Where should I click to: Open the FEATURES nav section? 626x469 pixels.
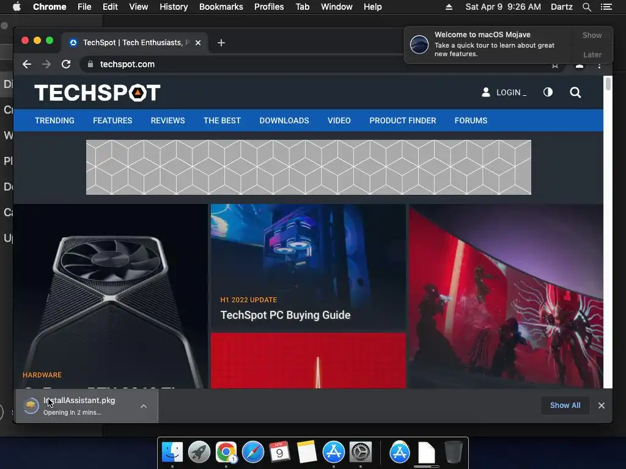pos(112,120)
